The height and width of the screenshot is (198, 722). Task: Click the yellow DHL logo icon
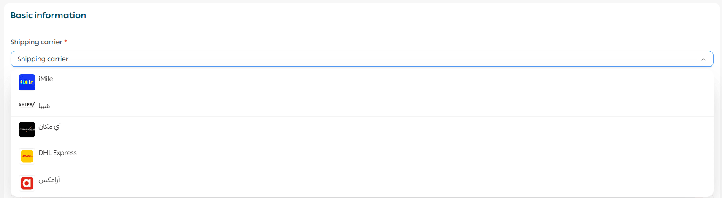[27, 156]
